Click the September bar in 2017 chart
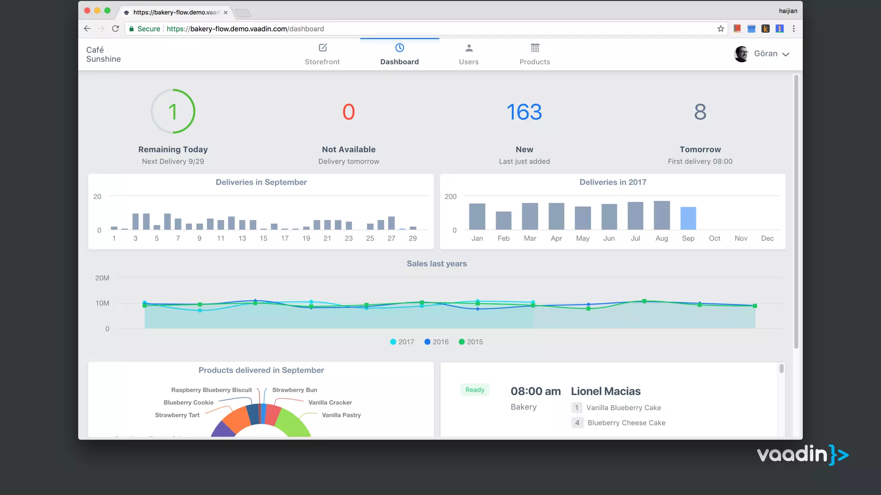Screen dimensions: 881x495 pos(688,218)
